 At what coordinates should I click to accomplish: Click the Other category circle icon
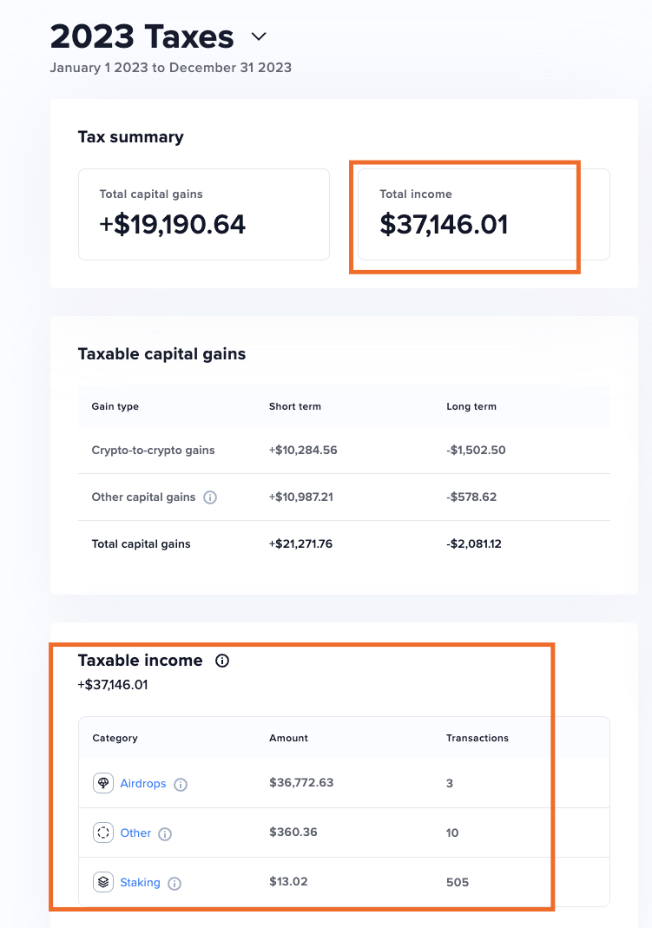[x=102, y=832]
